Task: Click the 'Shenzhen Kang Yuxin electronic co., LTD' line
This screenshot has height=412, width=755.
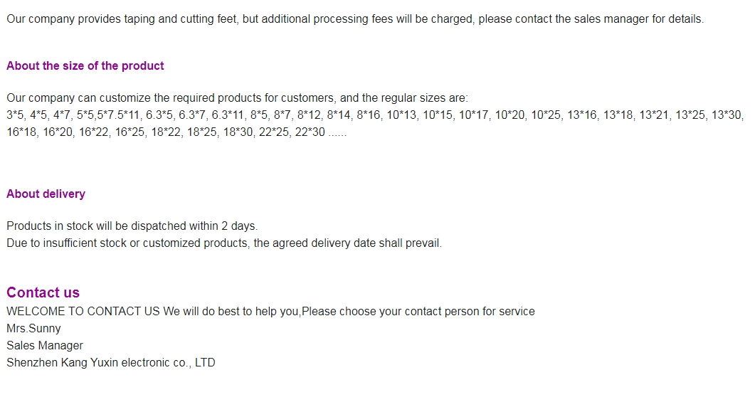Action: (x=111, y=363)
